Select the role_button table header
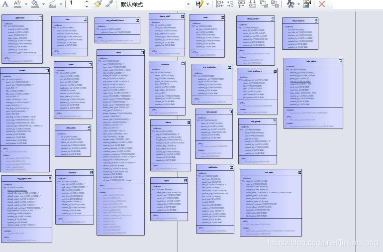This screenshot has height=252, width=383. point(73,127)
